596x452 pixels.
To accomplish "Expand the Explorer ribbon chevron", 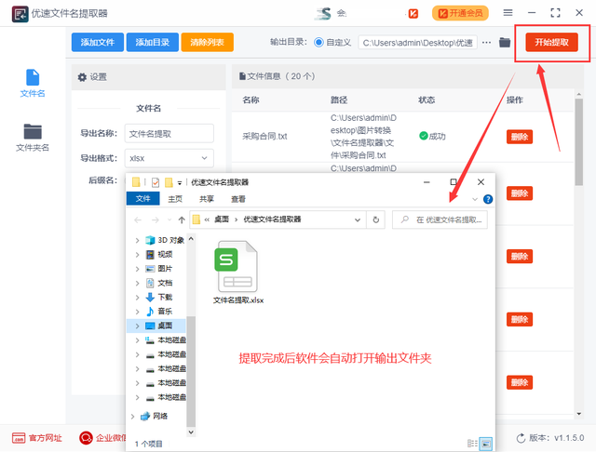I will coord(475,199).
